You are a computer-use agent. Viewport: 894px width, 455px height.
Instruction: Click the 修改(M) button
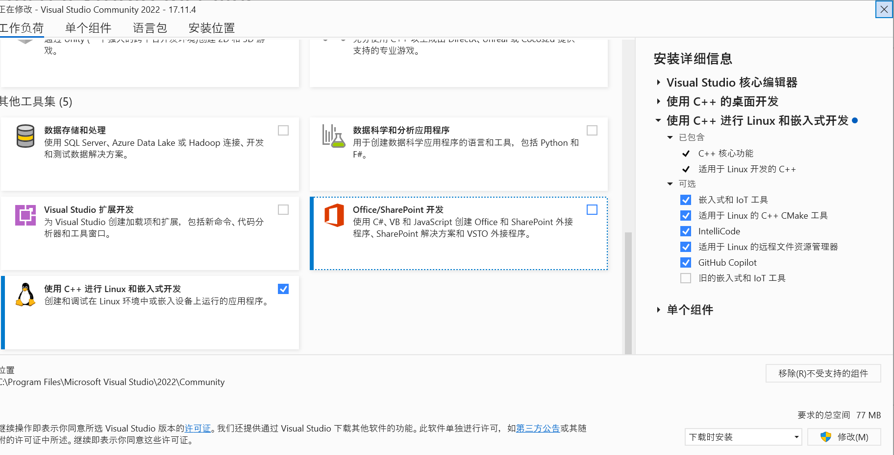point(844,437)
